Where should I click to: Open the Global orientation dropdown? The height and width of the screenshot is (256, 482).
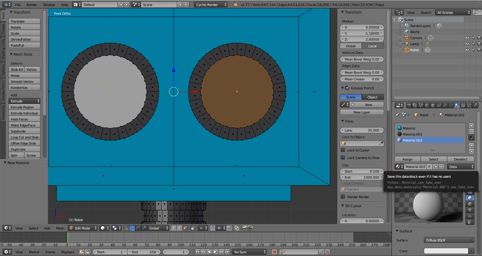tap(158, 228)
